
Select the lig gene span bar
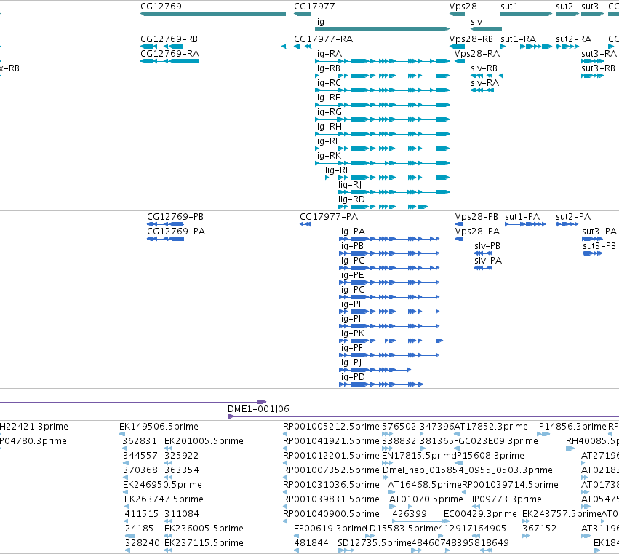382,29
